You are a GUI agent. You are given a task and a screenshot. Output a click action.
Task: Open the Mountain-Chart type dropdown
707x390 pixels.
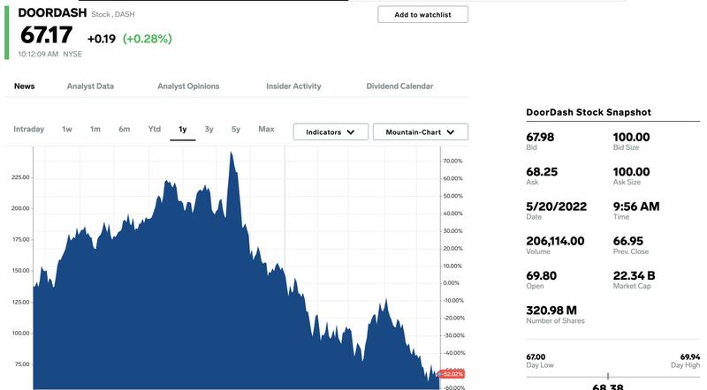pyautogui.click(x=421, y=132)
